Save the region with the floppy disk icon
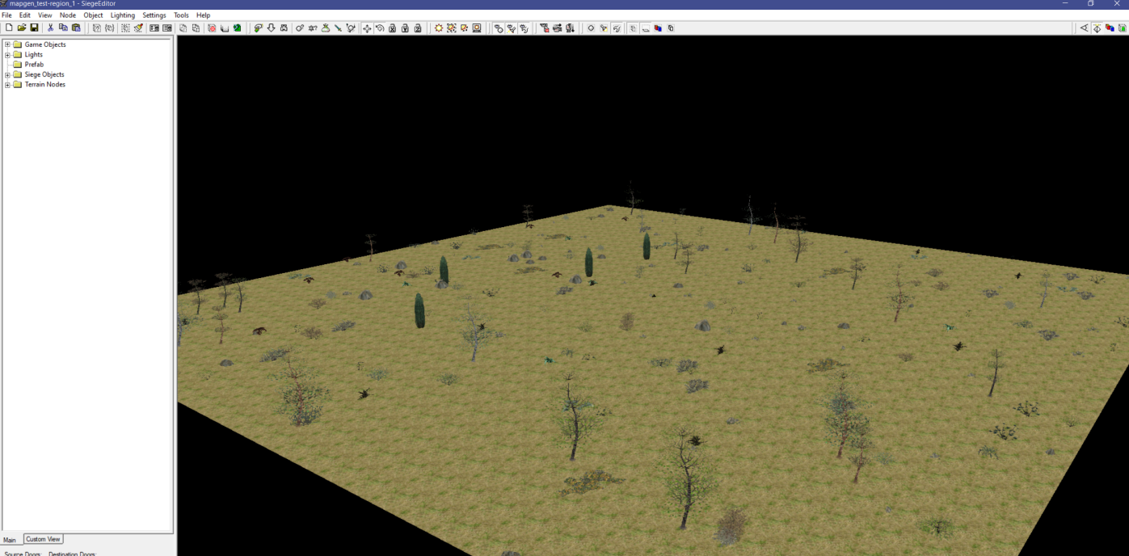Screen dimensions: 1129x556 tap(34, 27)
